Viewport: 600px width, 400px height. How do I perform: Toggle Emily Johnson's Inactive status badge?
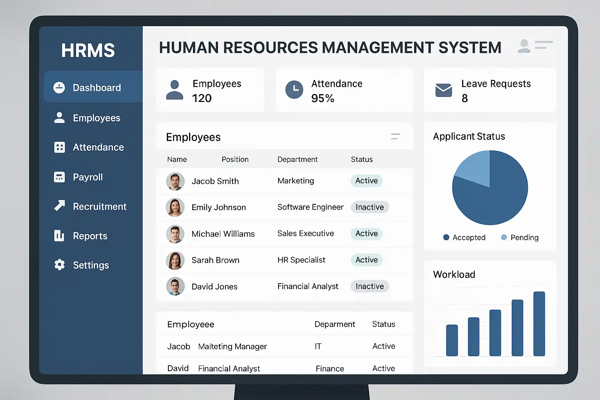(x=370, y=207)
